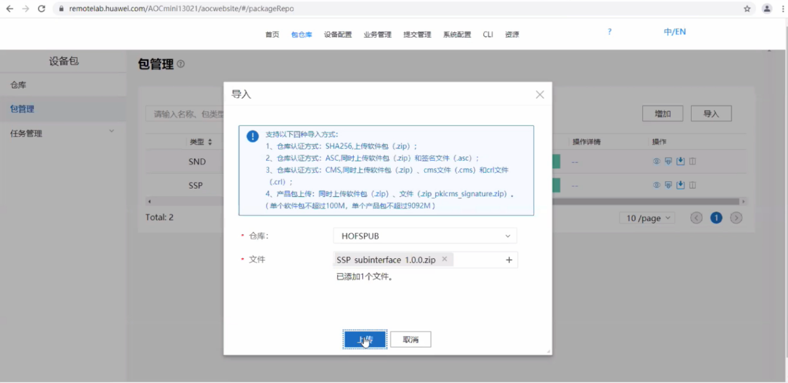Click the 操作详情 column header
Image resolution: width=788 pixels, height=383 pixels.
[x=586, y=142]
